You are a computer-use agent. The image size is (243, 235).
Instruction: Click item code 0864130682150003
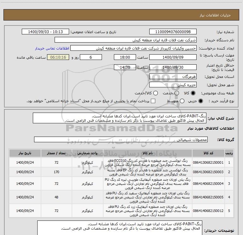pos(208,172)
